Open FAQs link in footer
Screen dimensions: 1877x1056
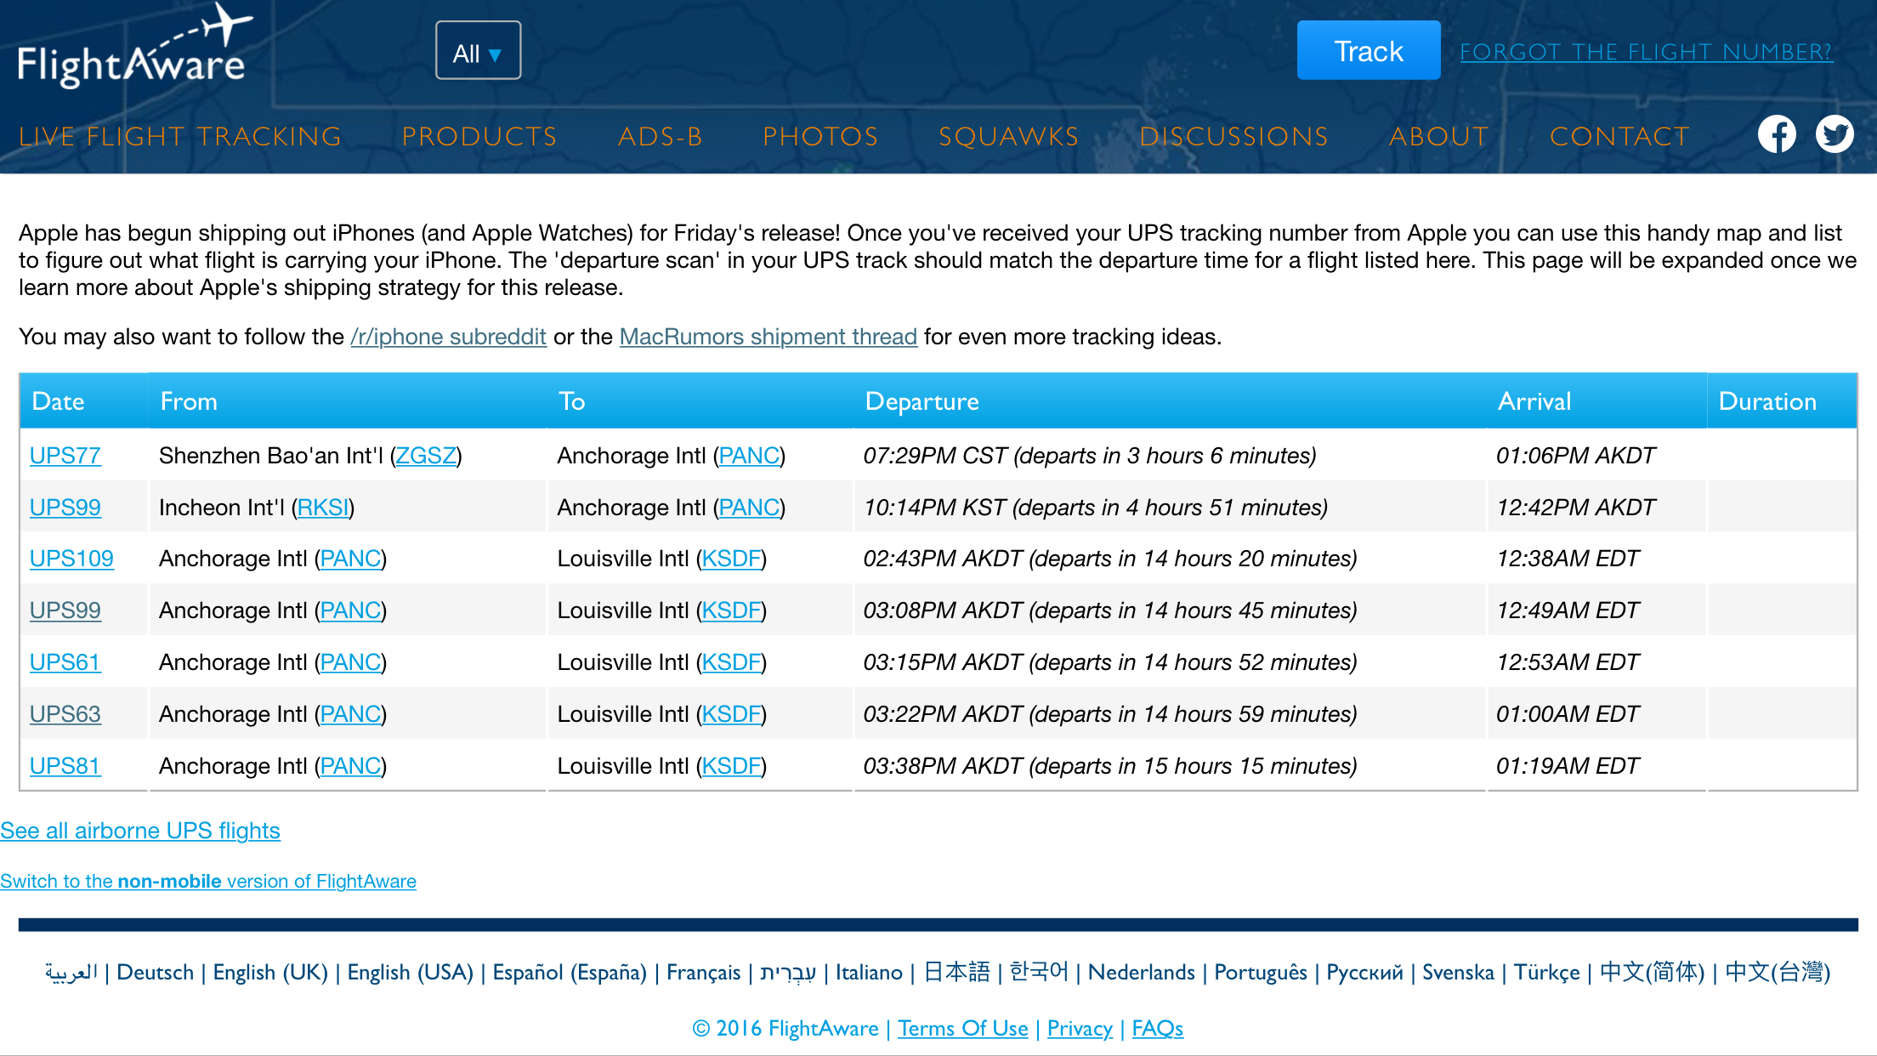(x=1157, y=1029)
